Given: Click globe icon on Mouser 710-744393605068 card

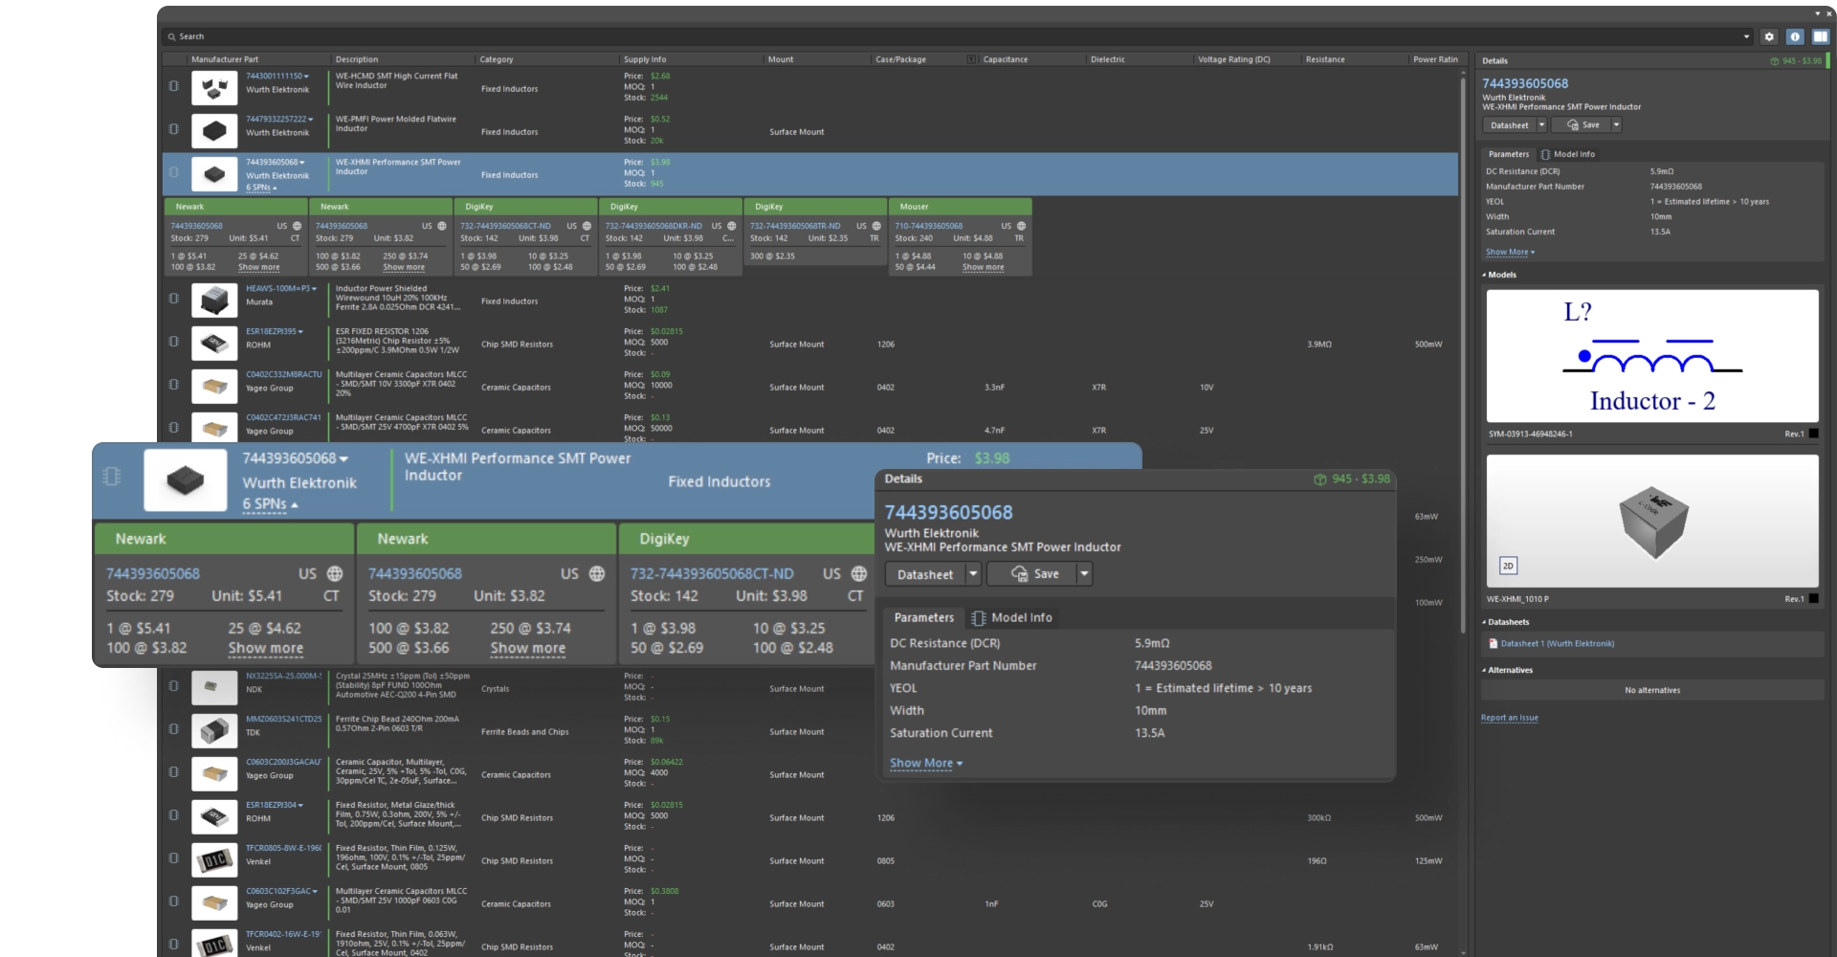Looking at the screenshot, I should click(x=1021, y=227).
